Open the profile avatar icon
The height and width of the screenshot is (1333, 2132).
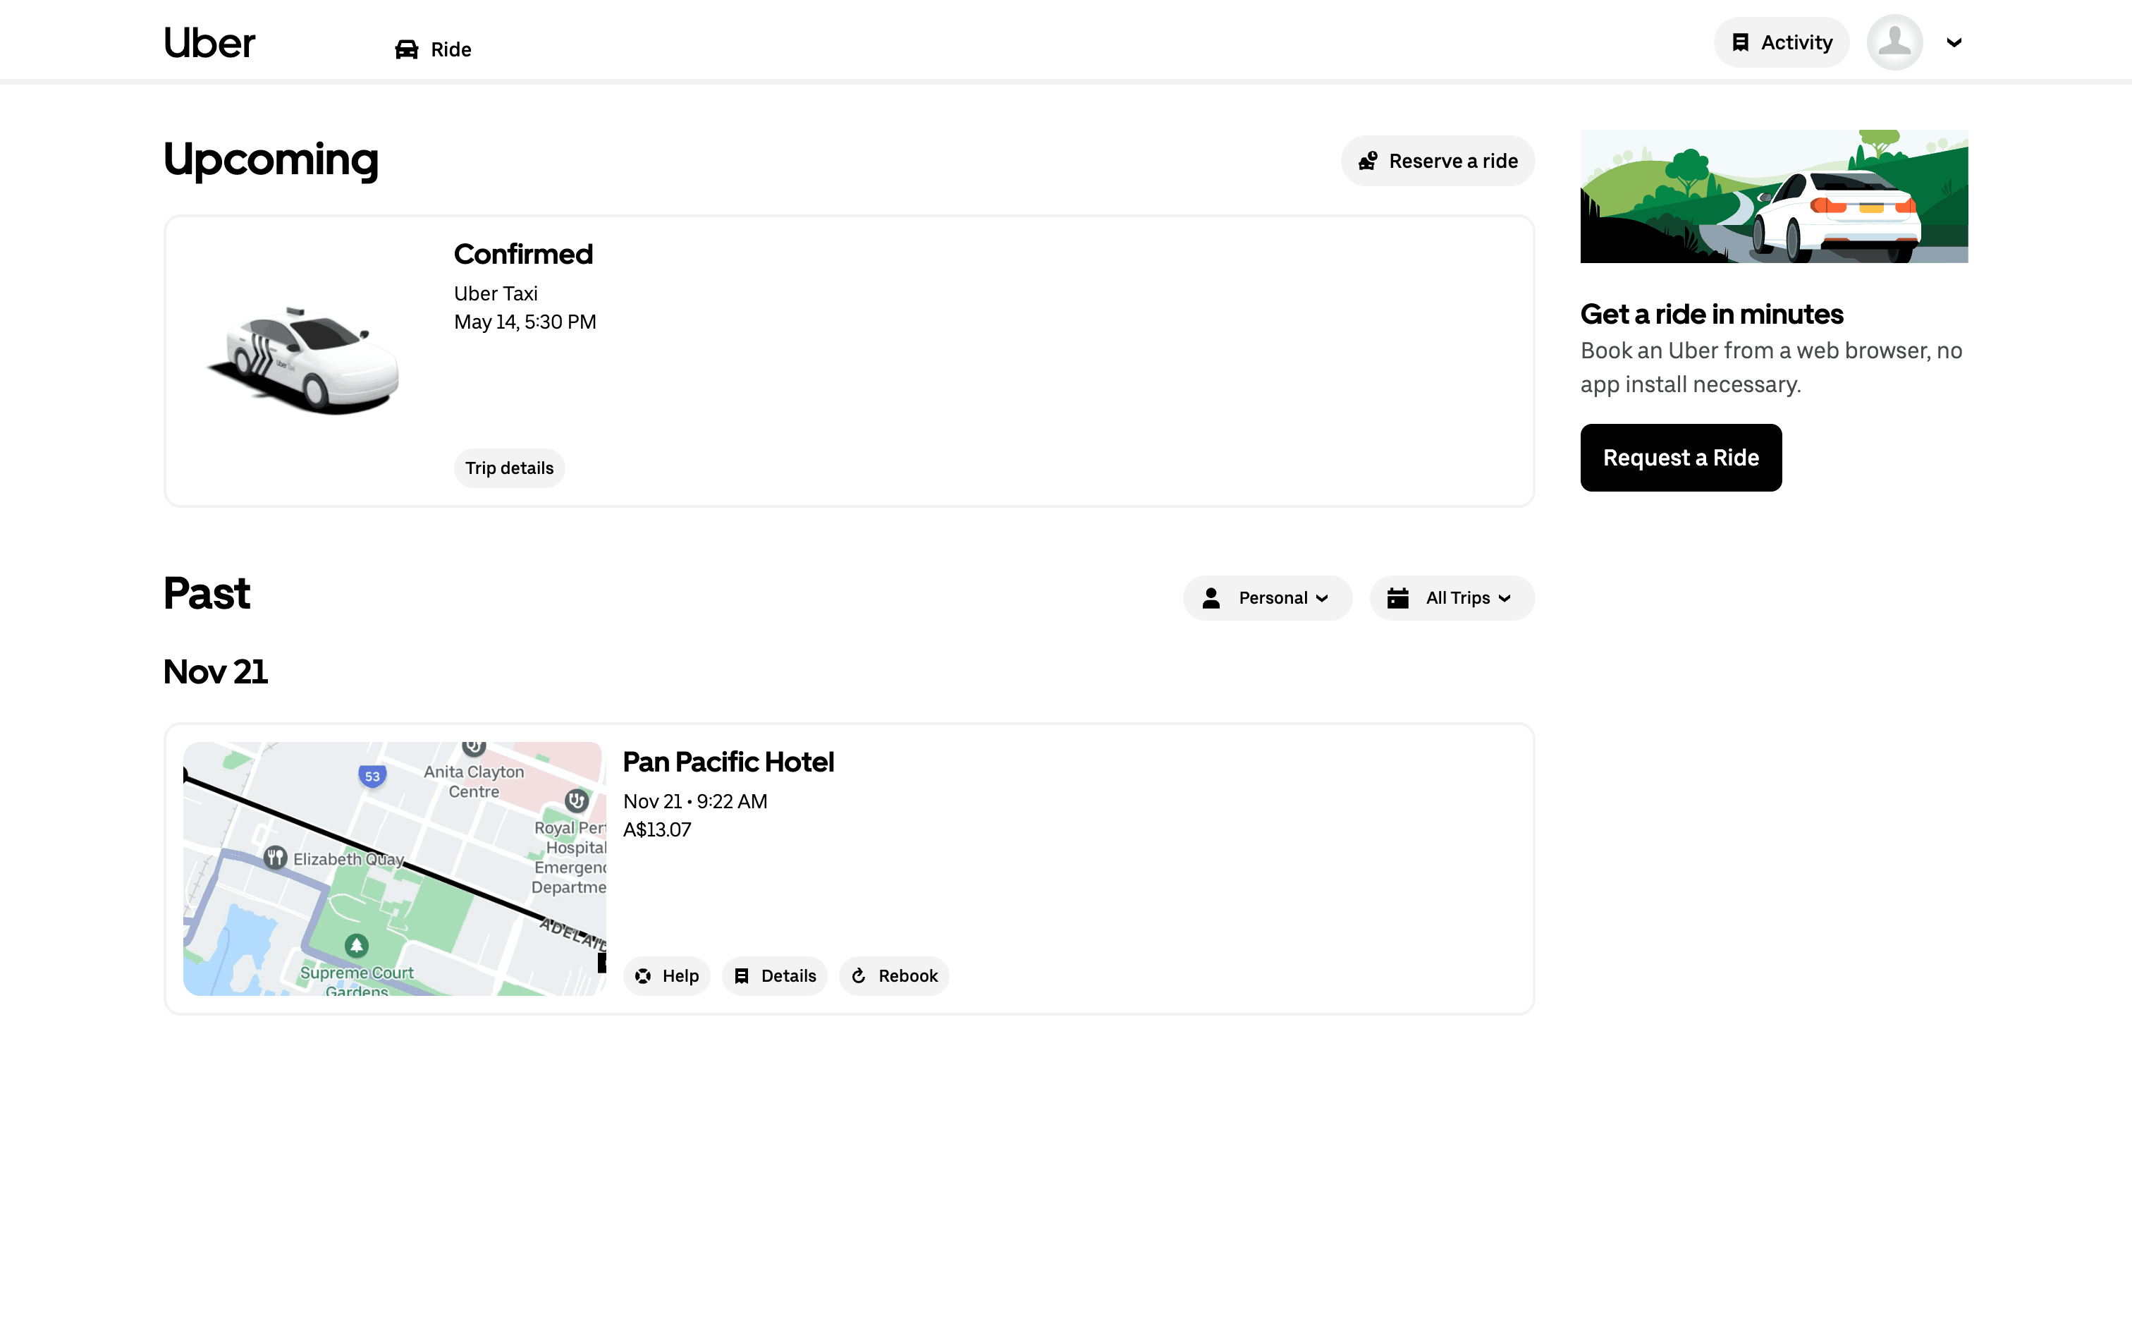pyautogui.click(x=1894, y=42)
